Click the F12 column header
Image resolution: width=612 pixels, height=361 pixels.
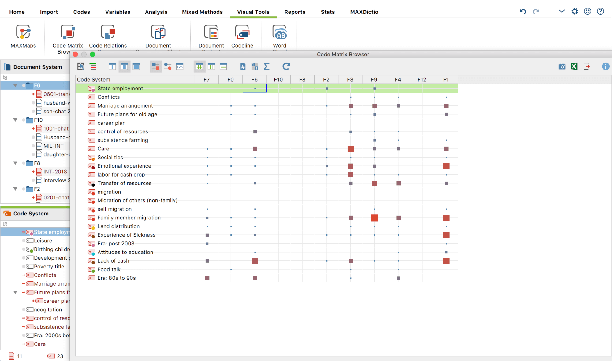pos(422,79)
